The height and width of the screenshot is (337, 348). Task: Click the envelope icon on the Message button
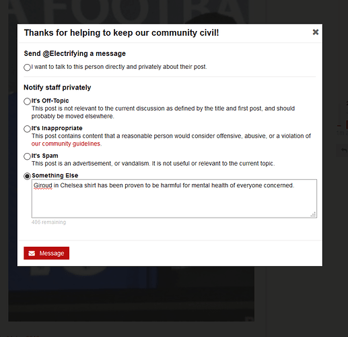tap(32, 253)
